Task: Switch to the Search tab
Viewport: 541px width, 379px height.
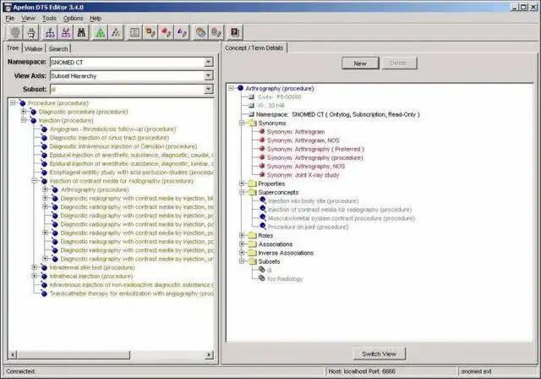Action: (x=58, y=49)
